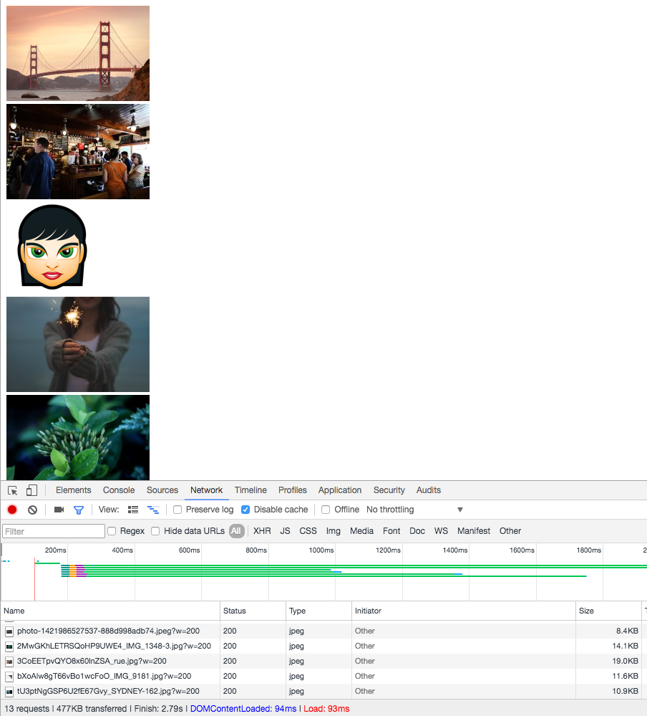
Task: Stop recording with the red record button
Action: click(12, 510)
